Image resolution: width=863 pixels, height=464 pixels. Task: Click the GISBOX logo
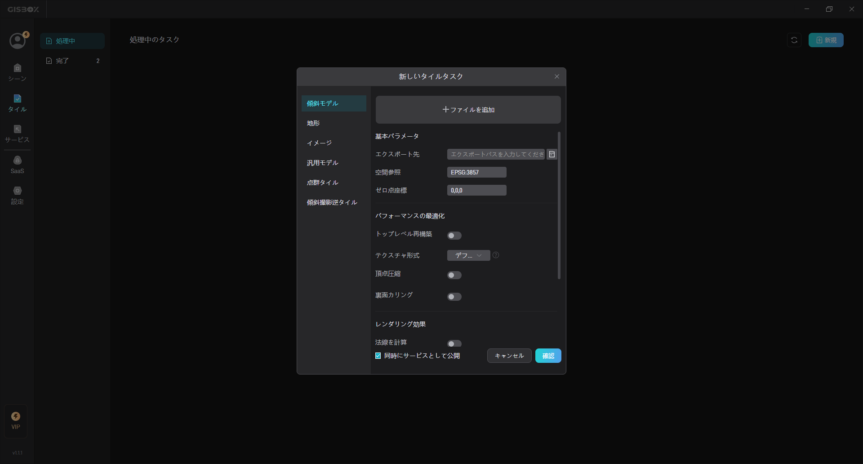[x=23, y=9]
